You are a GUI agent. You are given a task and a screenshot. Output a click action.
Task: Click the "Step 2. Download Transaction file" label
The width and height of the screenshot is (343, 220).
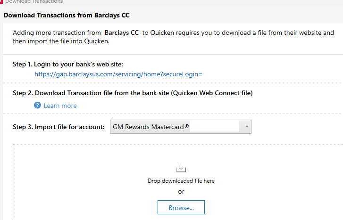tap(91, 93)
